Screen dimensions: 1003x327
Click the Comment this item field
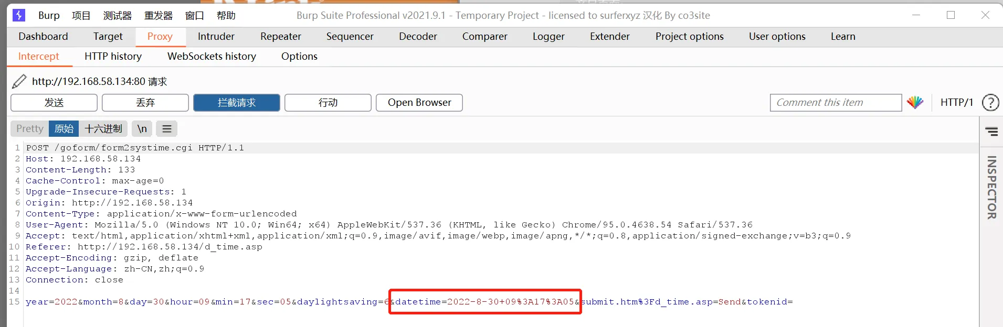[x=836, y=103]
